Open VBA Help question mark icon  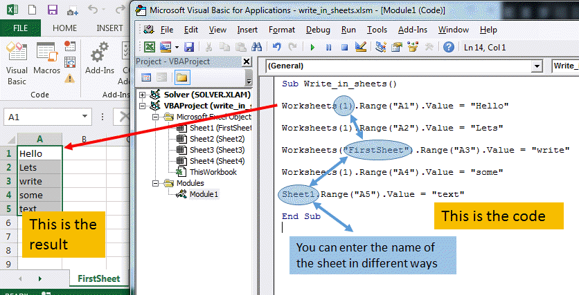pos(449,47)
